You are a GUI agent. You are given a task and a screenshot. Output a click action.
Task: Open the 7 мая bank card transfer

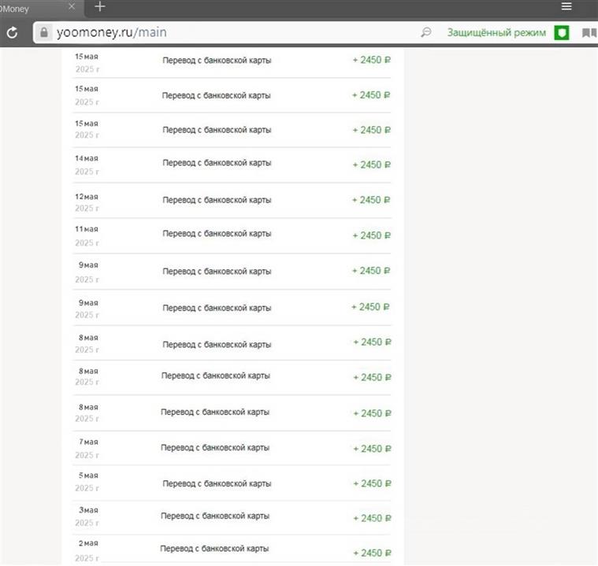point(215,447)
